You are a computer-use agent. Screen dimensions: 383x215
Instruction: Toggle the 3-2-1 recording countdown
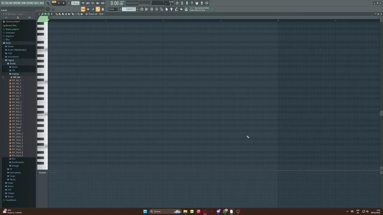pyautogui.click(x=93, y=3)
